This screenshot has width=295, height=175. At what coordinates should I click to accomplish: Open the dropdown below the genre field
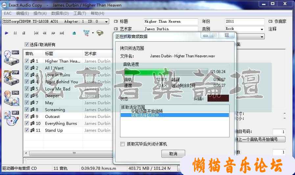pos(262,37)
